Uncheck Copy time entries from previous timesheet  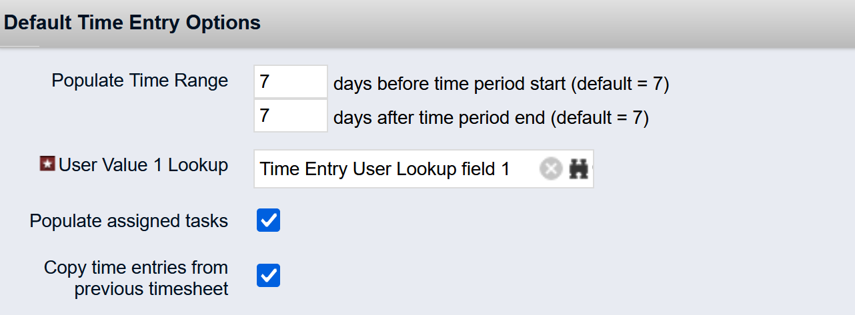coord(268,275)
